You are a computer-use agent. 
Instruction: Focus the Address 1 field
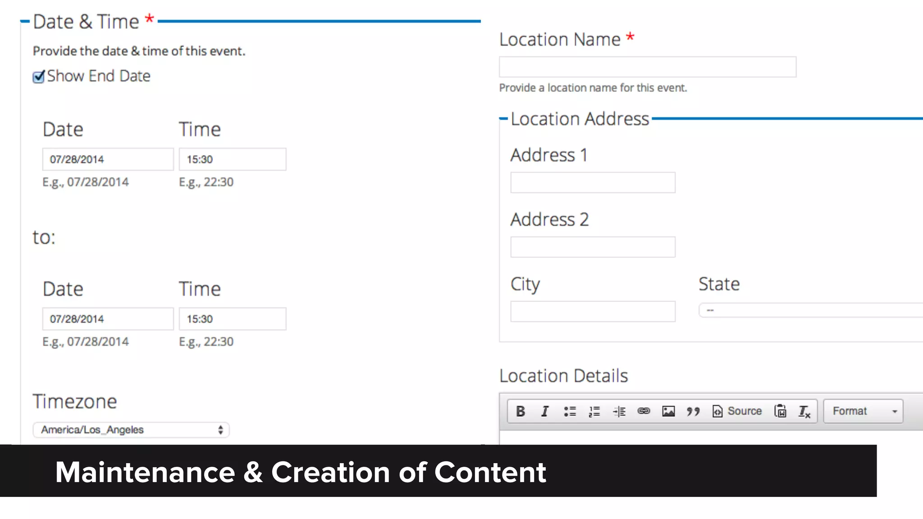pos(593,183)
